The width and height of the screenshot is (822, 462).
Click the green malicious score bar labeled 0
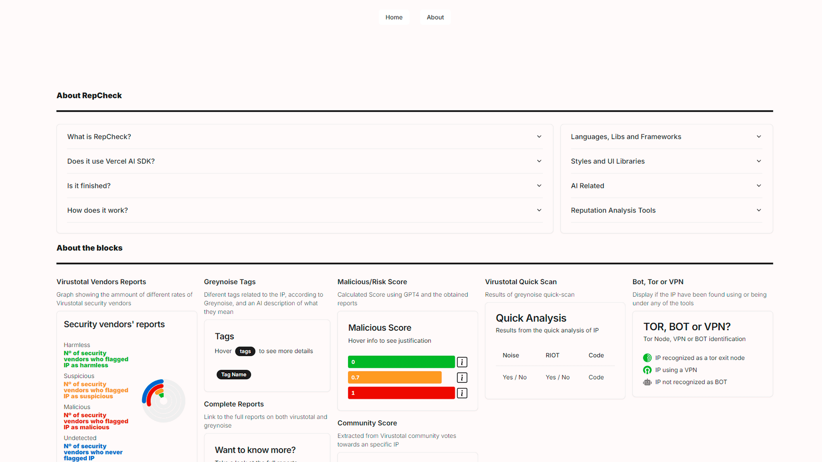click(401, 362)
